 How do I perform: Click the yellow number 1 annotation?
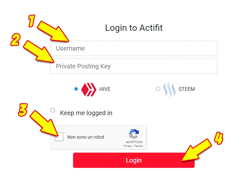tap(32, 21)
